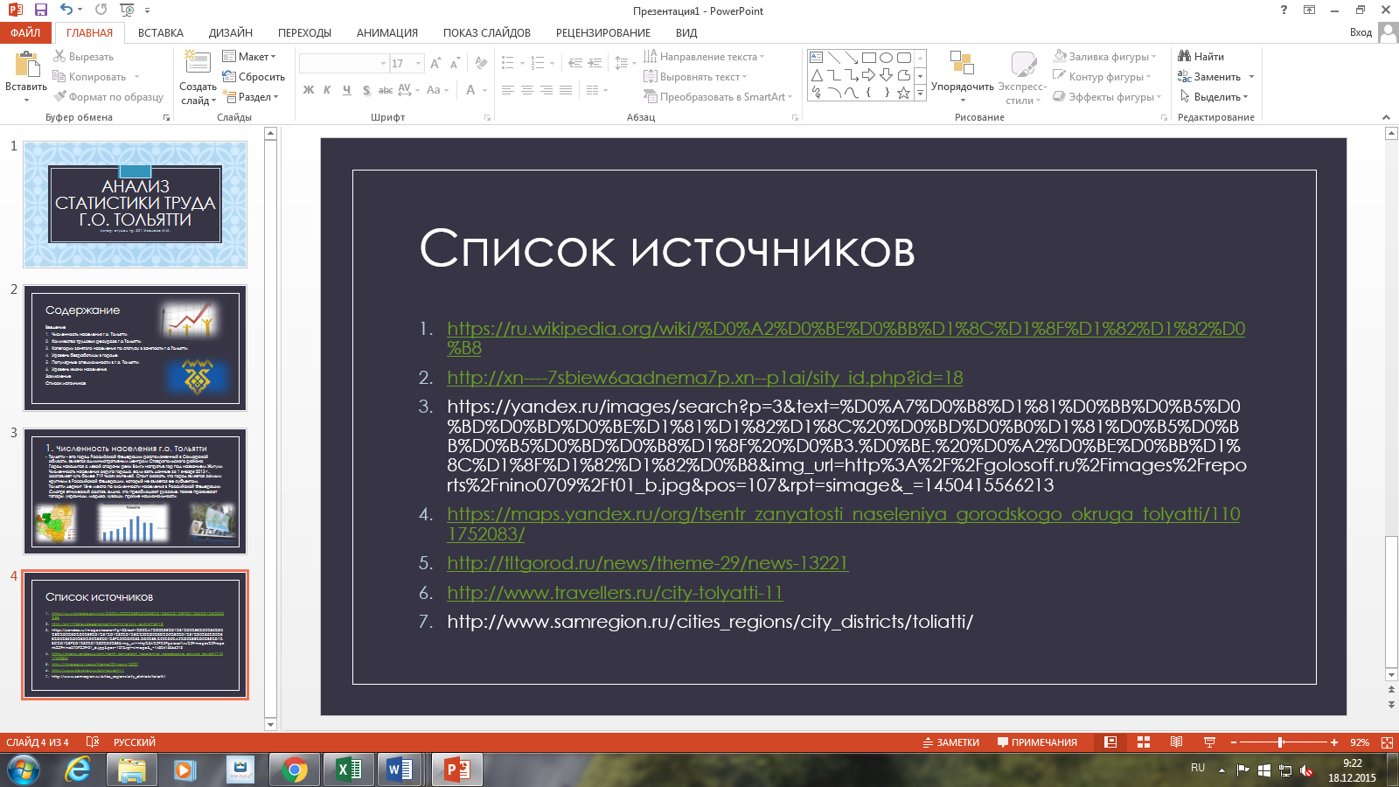Click Convert to SmartArt command

pyautogui.click(x=718, y=97)
